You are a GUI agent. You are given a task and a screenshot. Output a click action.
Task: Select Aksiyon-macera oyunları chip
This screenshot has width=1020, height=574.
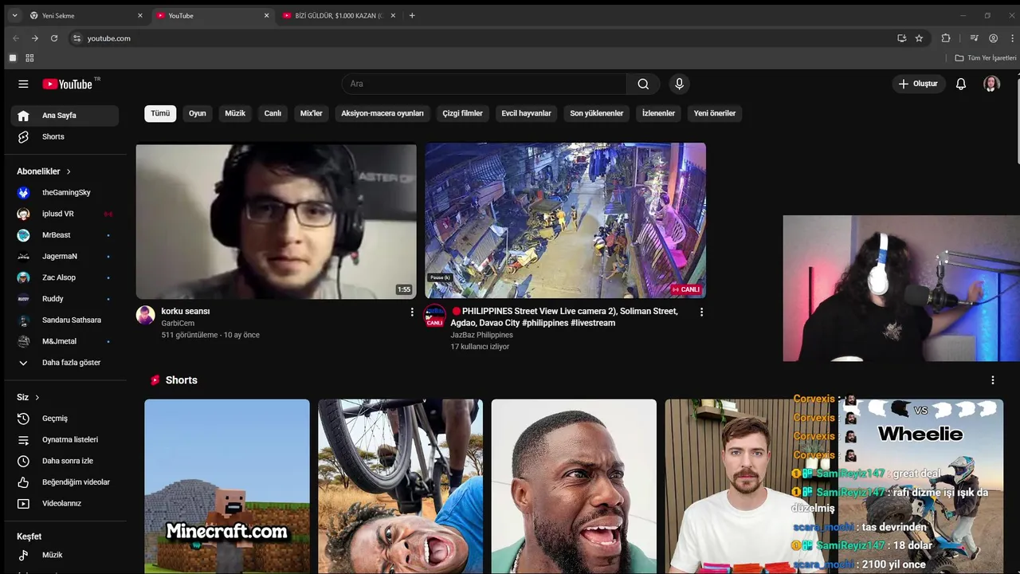[x=382, y=113]
